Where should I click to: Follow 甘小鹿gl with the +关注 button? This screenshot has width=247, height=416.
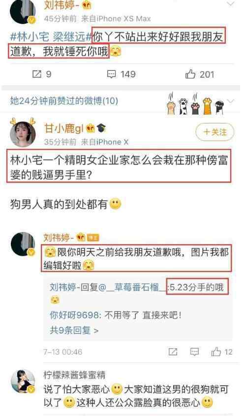(x=215, y=132)
